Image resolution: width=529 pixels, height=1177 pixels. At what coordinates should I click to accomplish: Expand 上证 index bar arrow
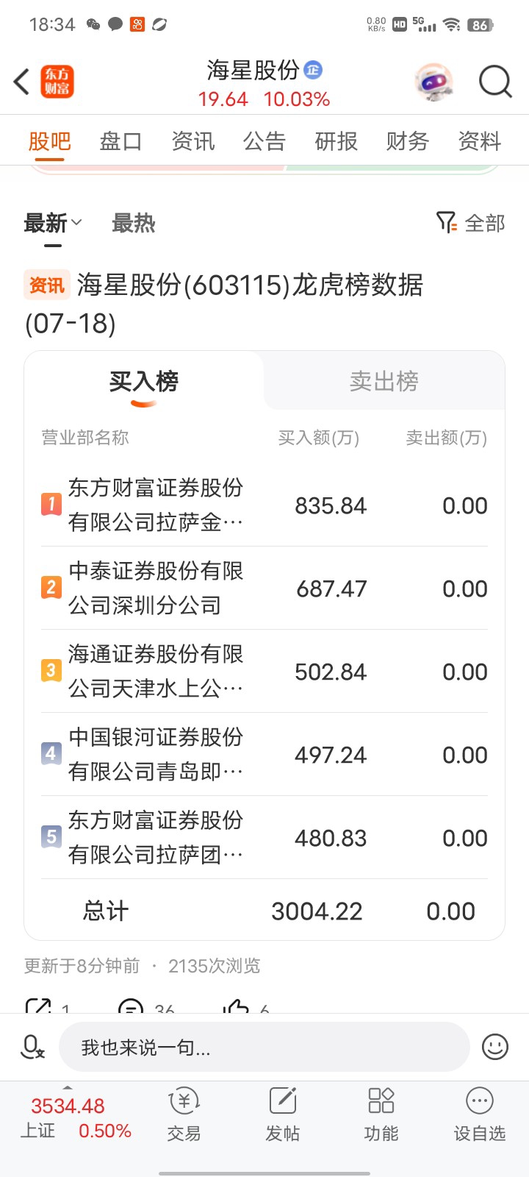[68, 1087]
